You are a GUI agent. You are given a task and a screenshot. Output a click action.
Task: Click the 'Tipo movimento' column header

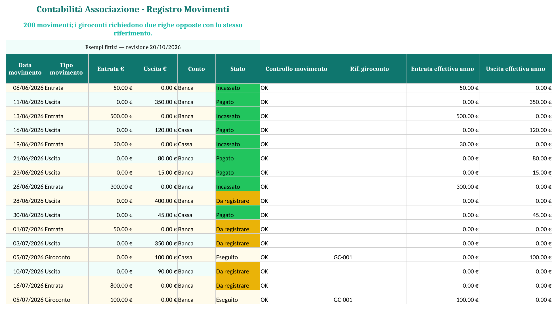pos(66,69)
